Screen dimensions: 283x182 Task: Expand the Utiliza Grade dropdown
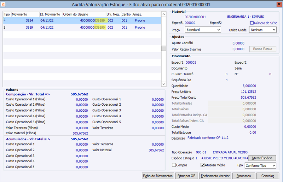262,30
